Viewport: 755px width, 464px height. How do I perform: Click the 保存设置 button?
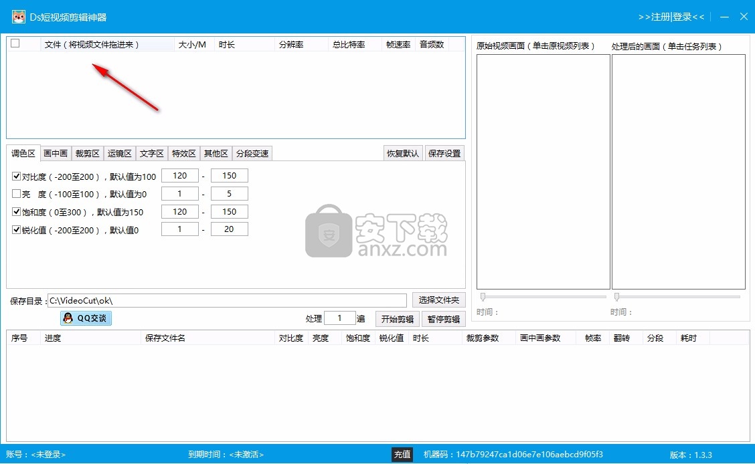click(x=444, y=153)
